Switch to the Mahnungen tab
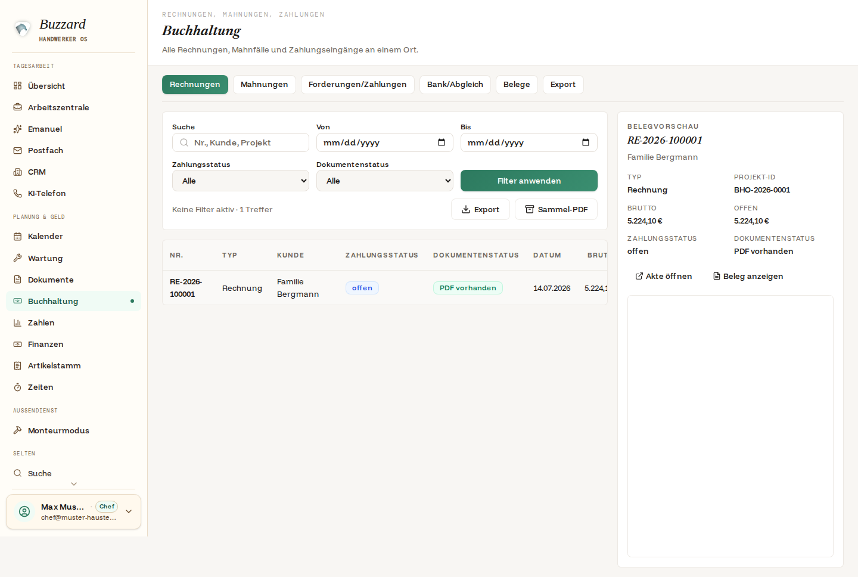 coord(265,85)
